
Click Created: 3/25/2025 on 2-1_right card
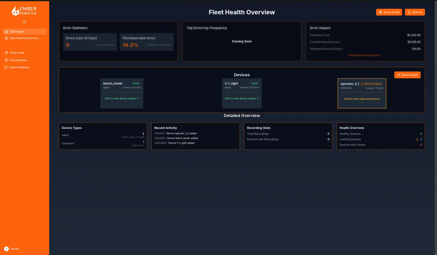click(x=250, y=88)
